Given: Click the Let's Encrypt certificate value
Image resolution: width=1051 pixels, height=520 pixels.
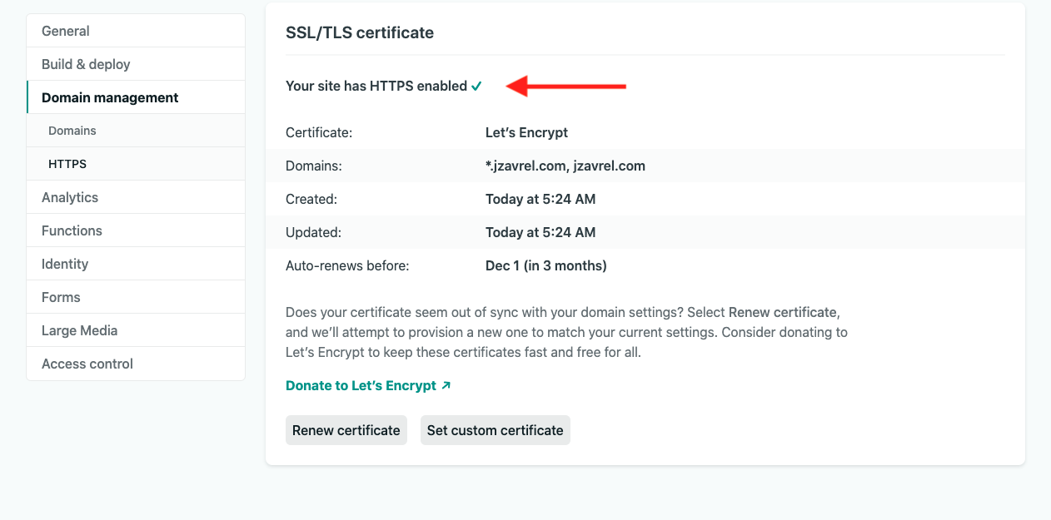Looking at the screenshot, I should coord(526,132).
